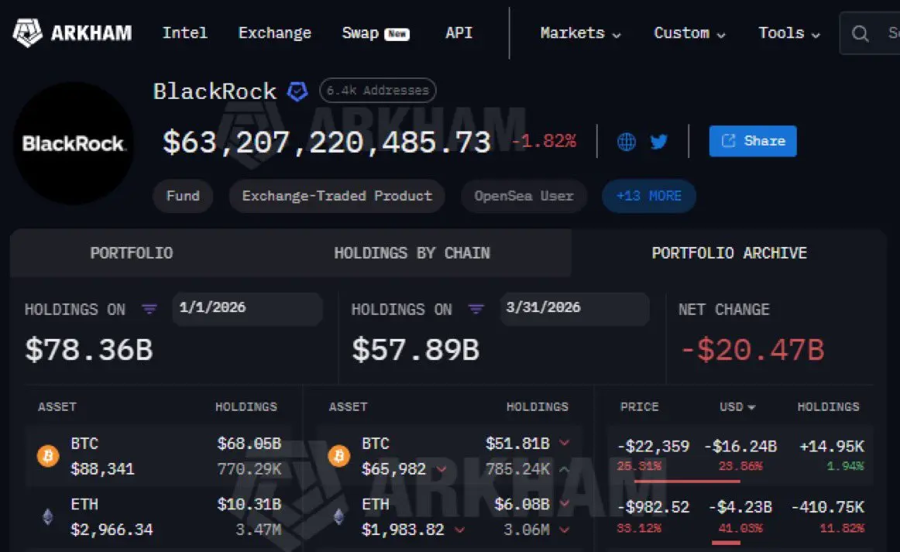Open the Intel menu item
Image resolution: width=900 pixels, height=552 pixels.
coord(185,33)
